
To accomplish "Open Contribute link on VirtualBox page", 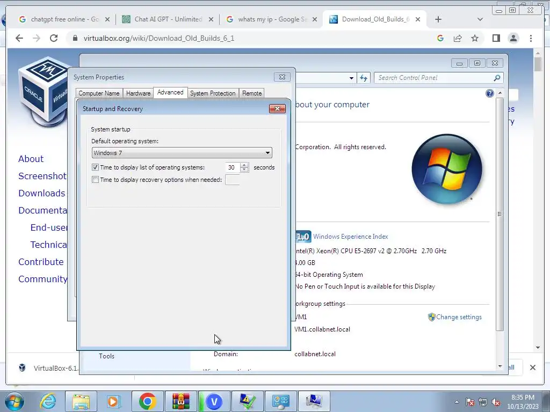I will point(41,262).
